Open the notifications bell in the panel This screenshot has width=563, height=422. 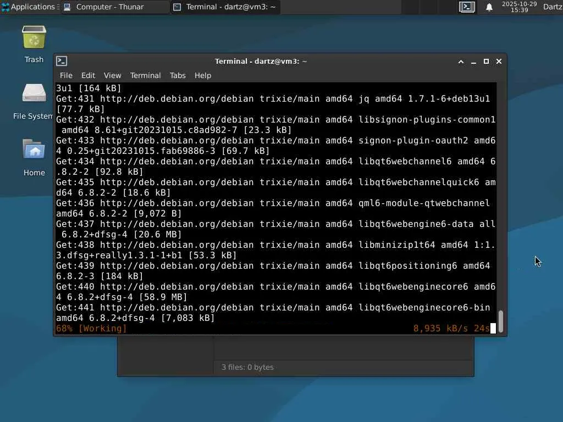[x=489, y=7]
